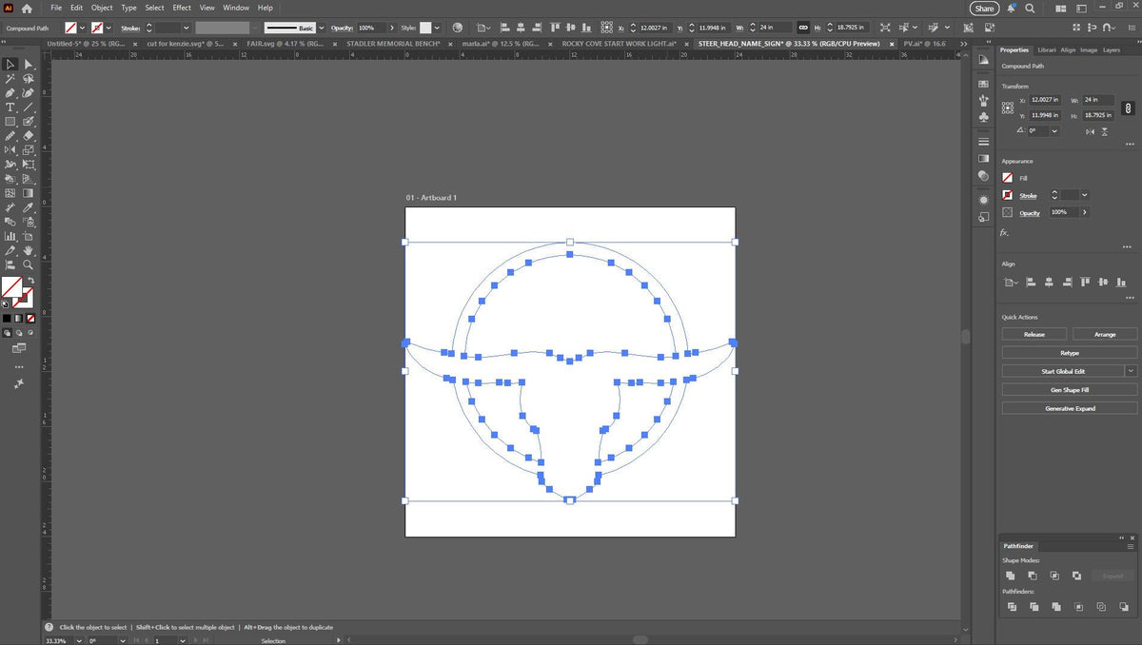Image resolution: width=1142 pixels, height=645 pixels.
Task: Open the Object menu
Action: 102,8
